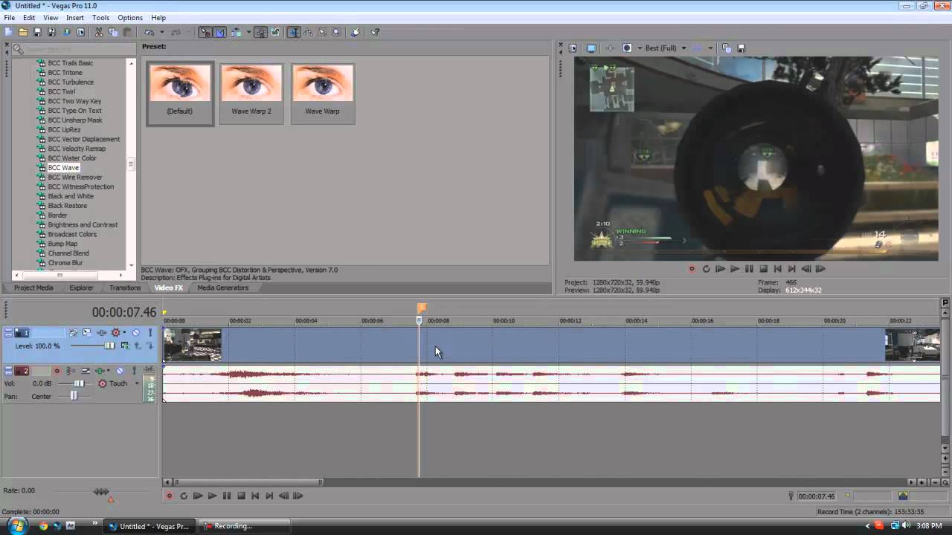This screenshot has width=952, height=535.
Task: Click Play button in timeline transport bar
Action: pos(212,496)
